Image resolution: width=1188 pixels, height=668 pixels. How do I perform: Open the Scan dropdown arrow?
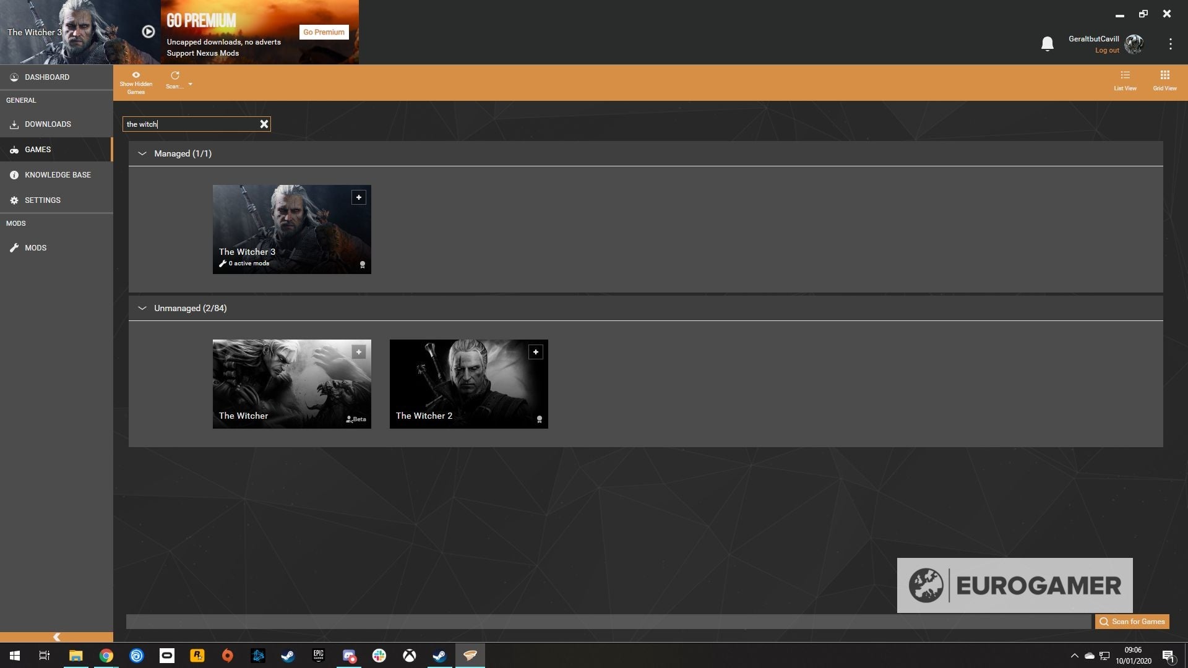tap(190, 84)
